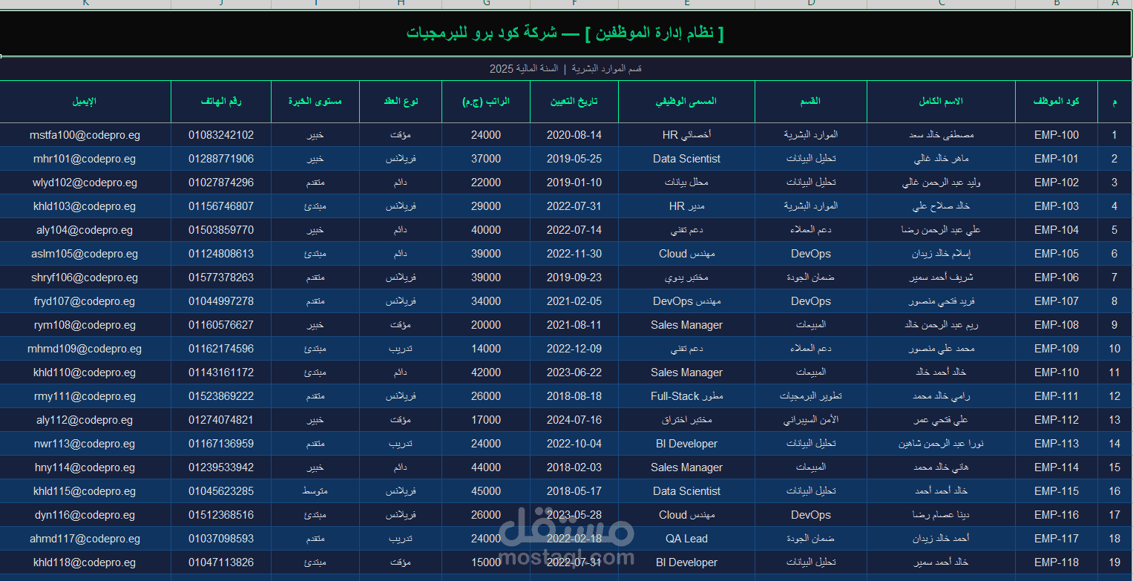
Task: Select the 2025 fiscal year subtitle row
Action: [x=565, y=68]
